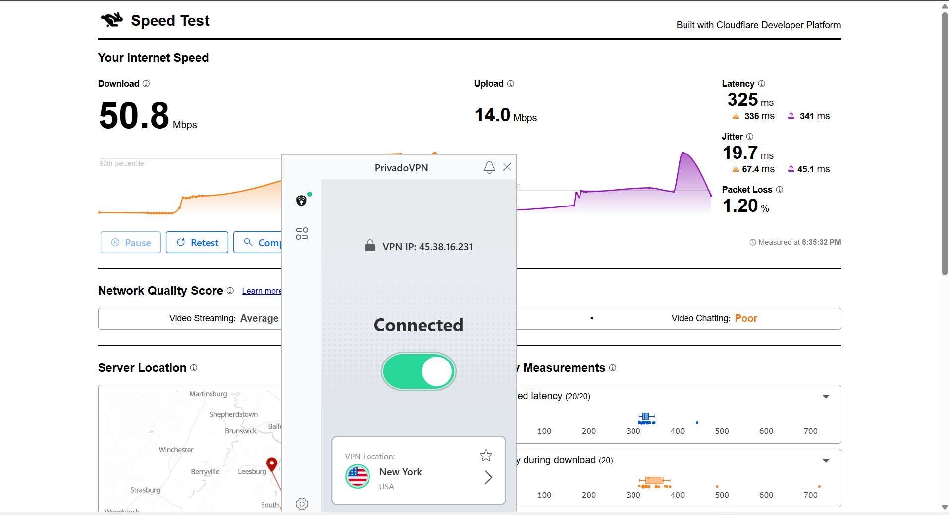This screenshot has width=949, height=515.
Task: Click the Retest button
Action: point(197,242)
